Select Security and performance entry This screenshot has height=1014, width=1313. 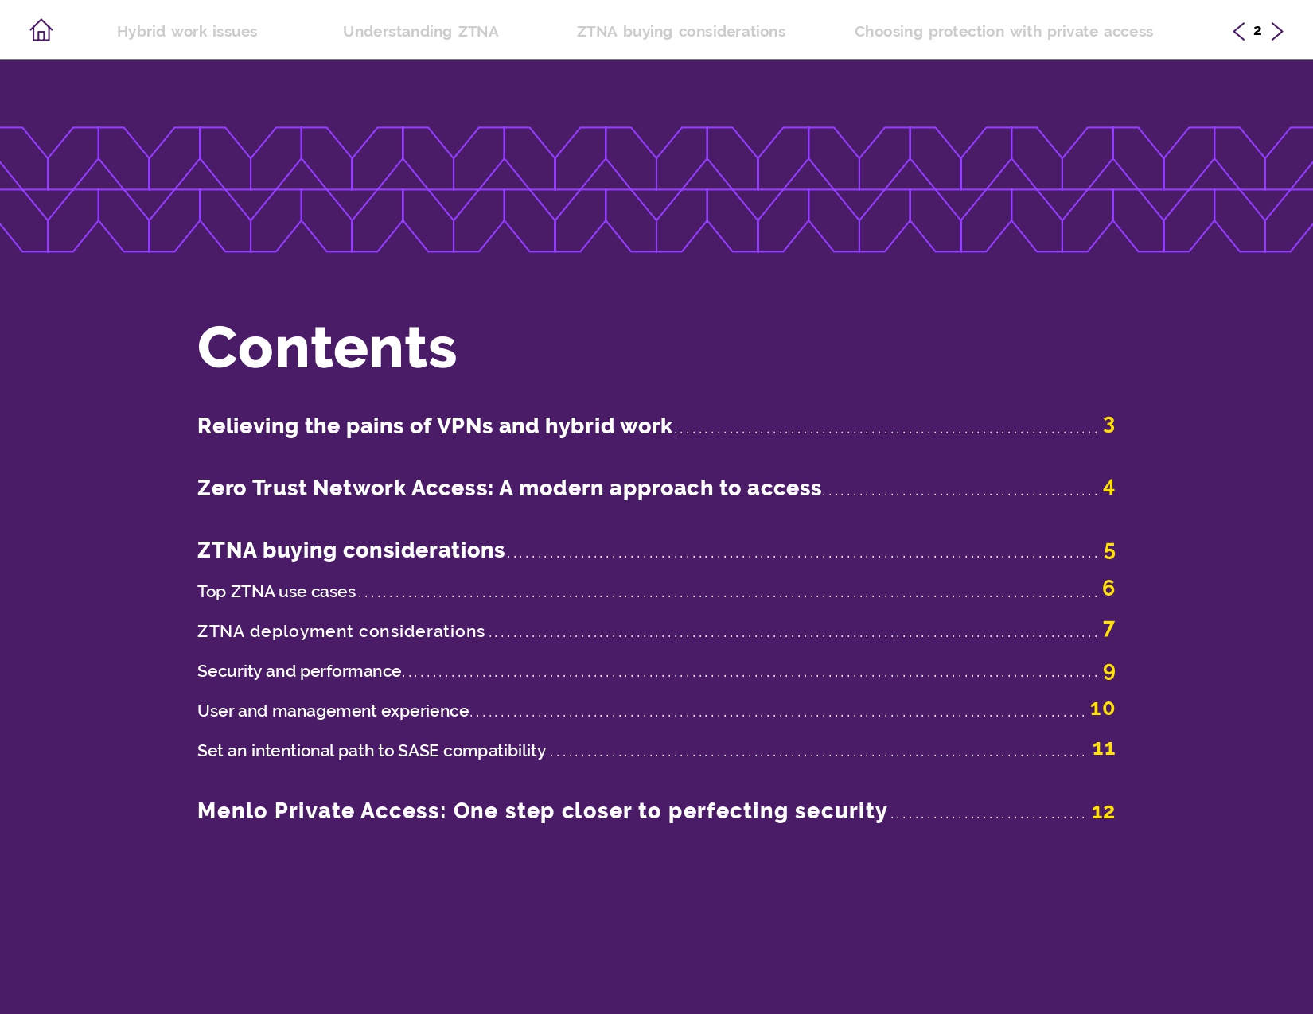(299, 671)
